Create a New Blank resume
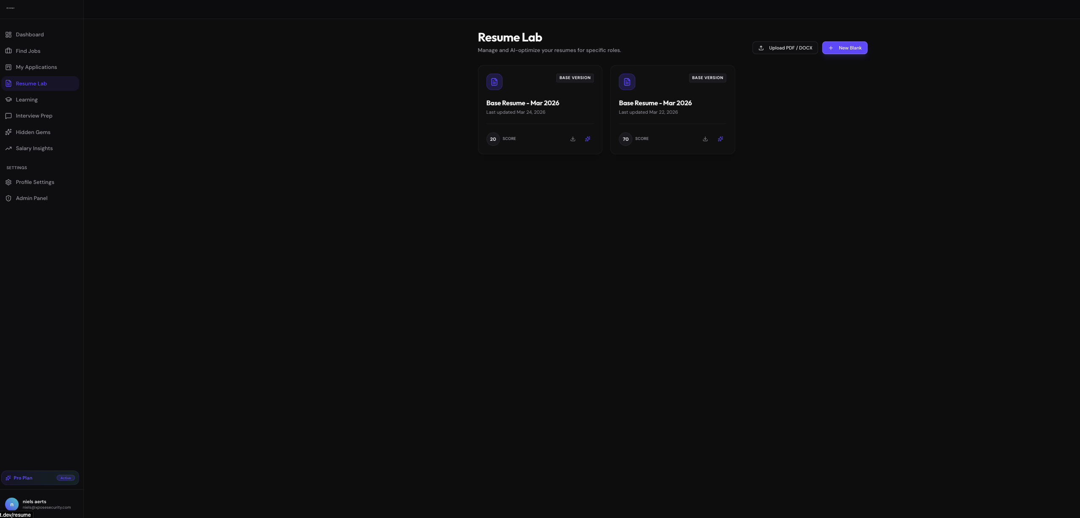1080x518 pixels. [844, 48]
